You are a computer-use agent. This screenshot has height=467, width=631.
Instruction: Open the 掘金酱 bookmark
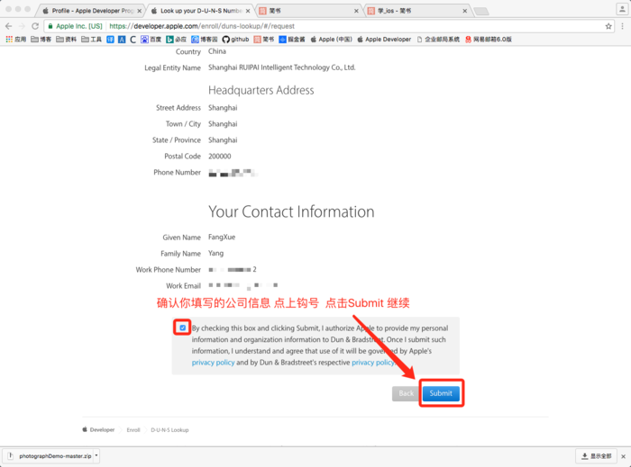[x=292, y=39]
